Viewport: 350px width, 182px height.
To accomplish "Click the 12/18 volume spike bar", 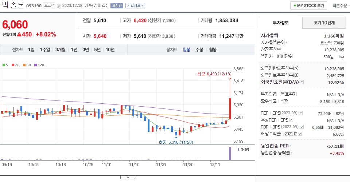I will coord(230,154).
